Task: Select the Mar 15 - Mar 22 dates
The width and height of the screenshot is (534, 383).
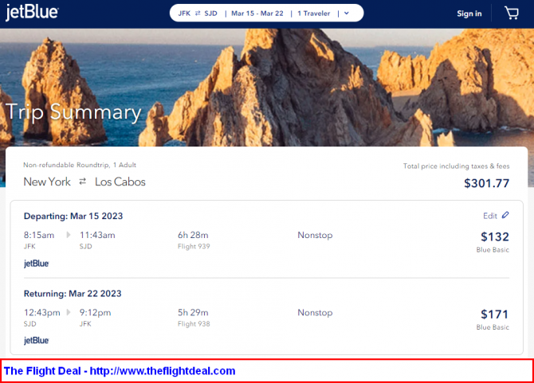Action: (257, 14)
